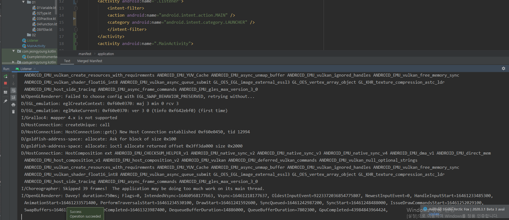
Task: Toggle soft-wrap in console output
Action: 13,91
